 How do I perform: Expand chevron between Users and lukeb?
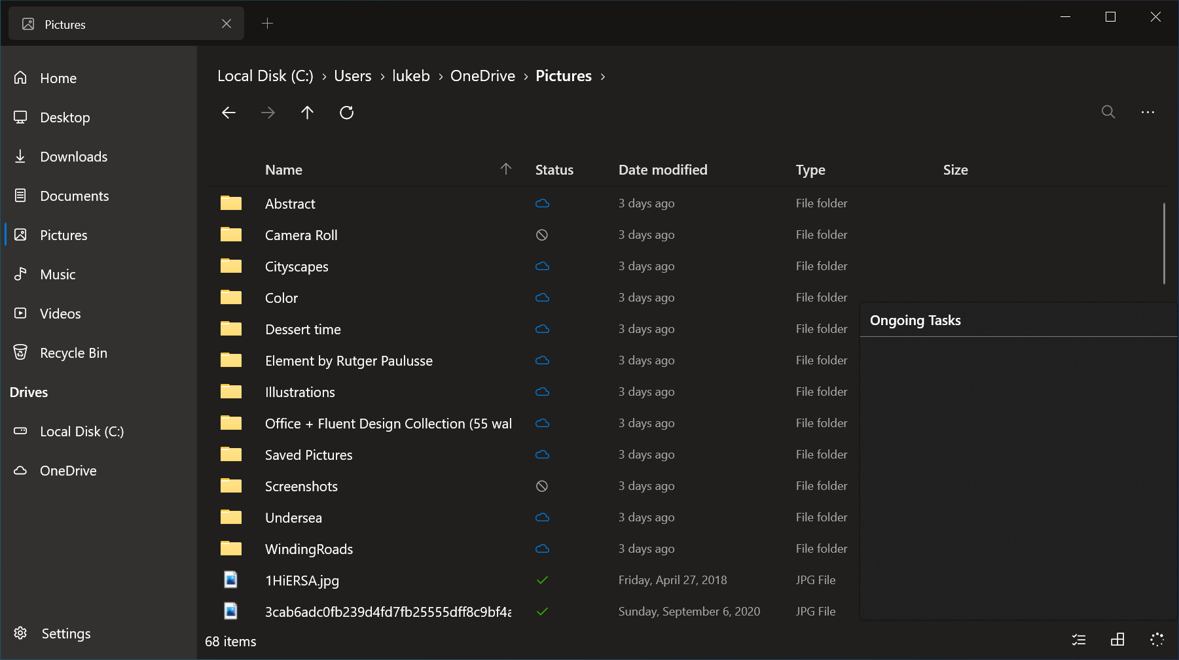382,77
